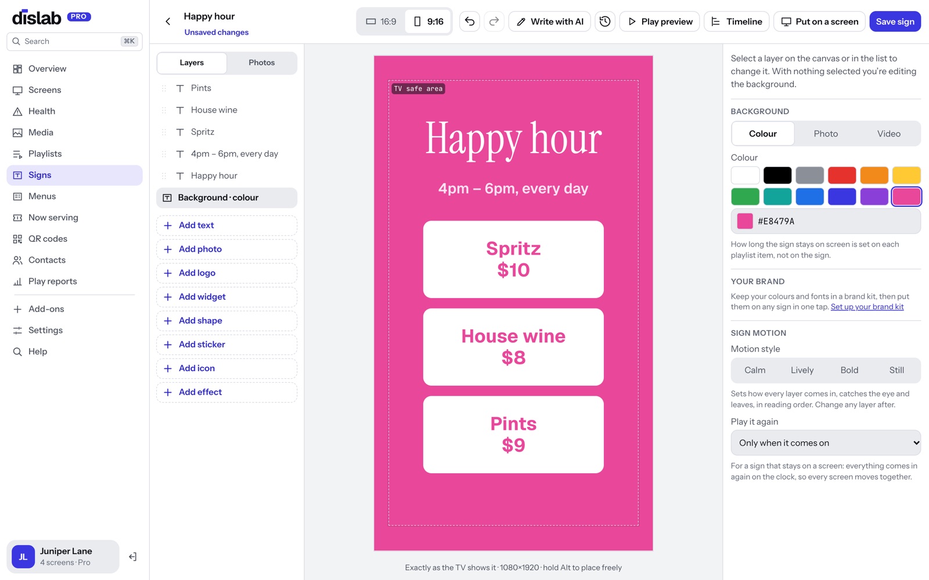Open Write with AI

550,21
